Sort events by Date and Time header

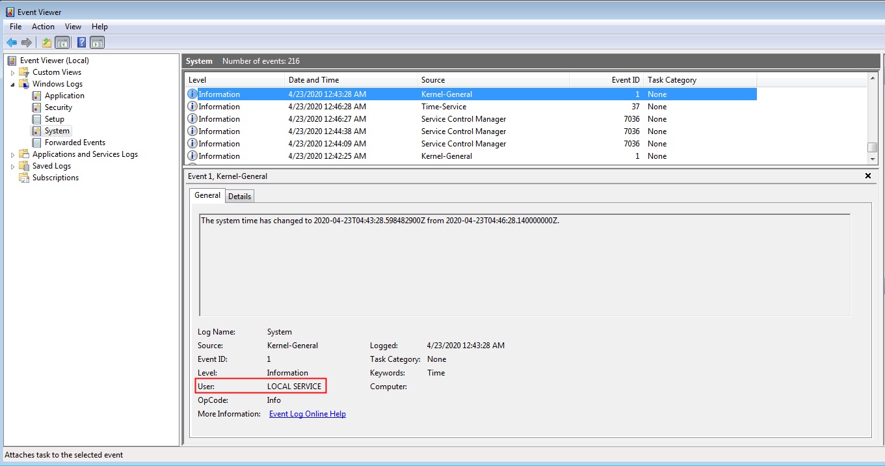pyautogui.click(x=351, y=80)
